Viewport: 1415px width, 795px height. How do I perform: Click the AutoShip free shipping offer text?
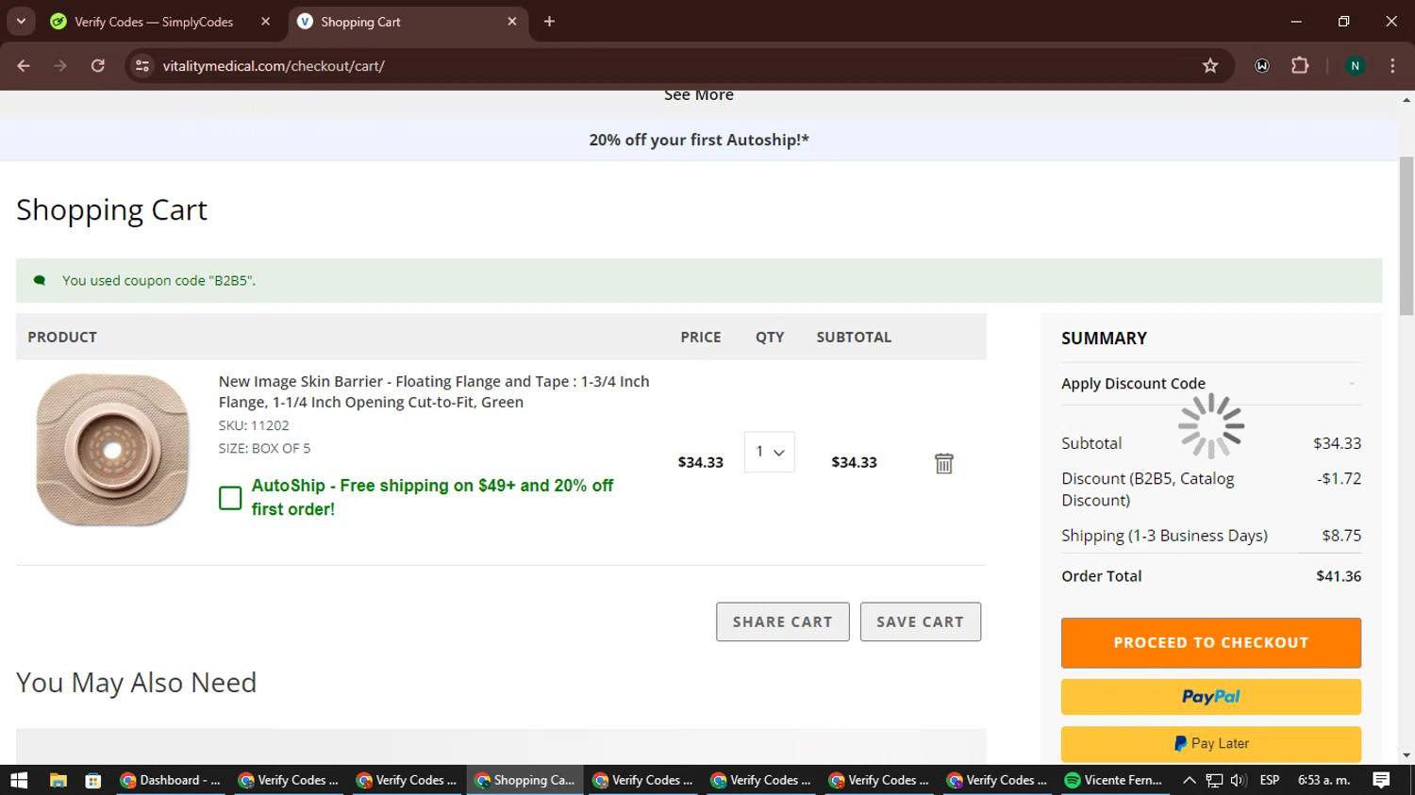pyautogui.click(x=432, y=497)
